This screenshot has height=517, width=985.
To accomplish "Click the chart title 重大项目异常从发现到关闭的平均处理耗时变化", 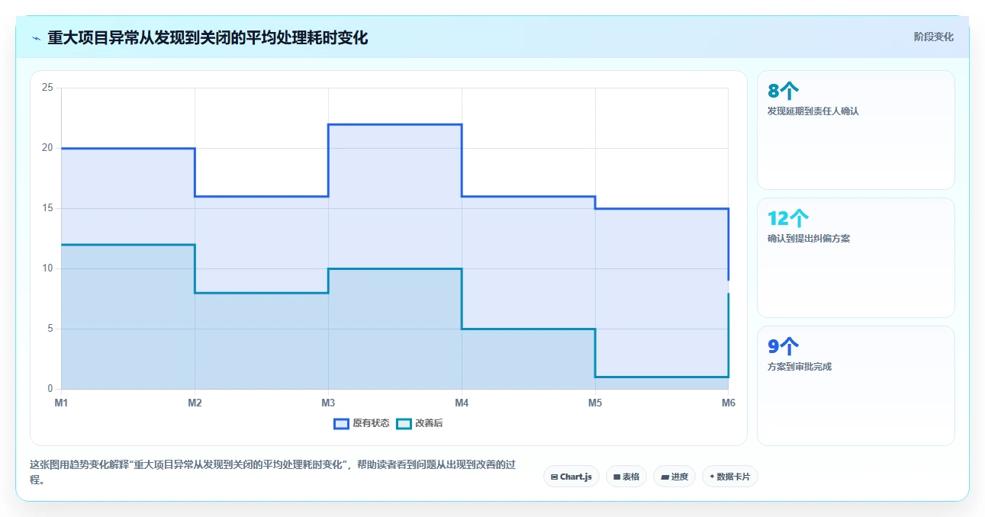I will tap(208, 37).
